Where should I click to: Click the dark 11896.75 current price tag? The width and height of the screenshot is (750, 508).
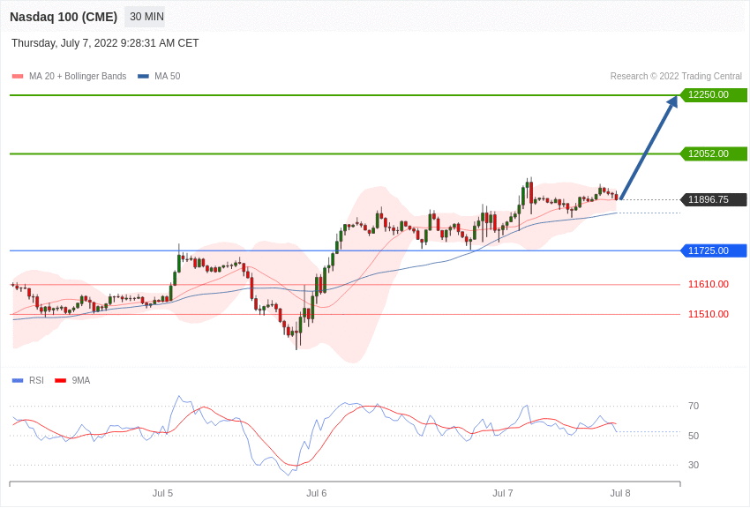click(x=713, y=199)
